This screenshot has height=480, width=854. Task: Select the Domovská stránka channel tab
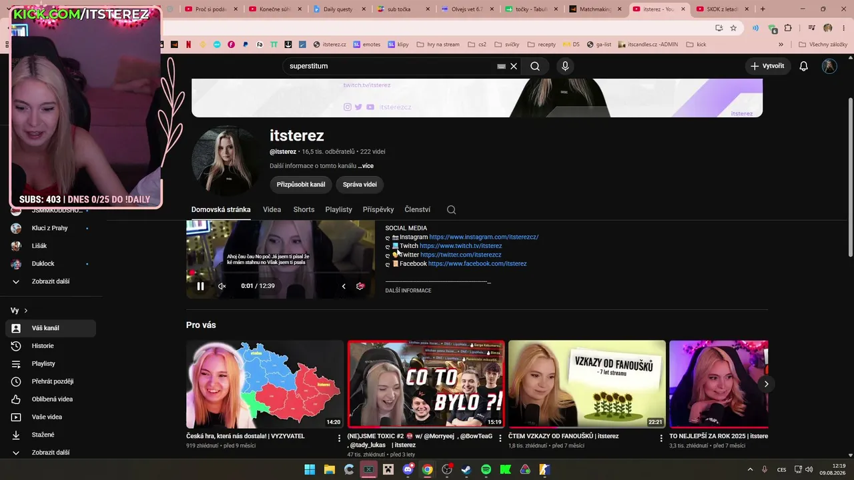221,209
